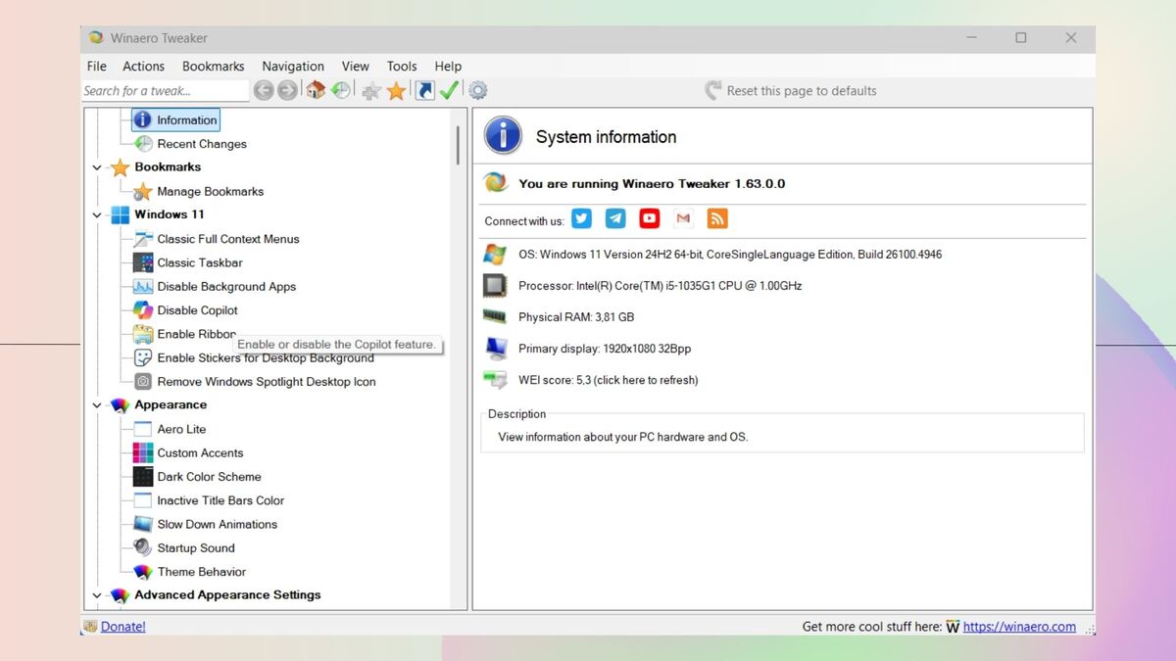1176x661 pixels.
Task: Click the Remove Windows Spotlight camera icon
Action: (143, 381)
